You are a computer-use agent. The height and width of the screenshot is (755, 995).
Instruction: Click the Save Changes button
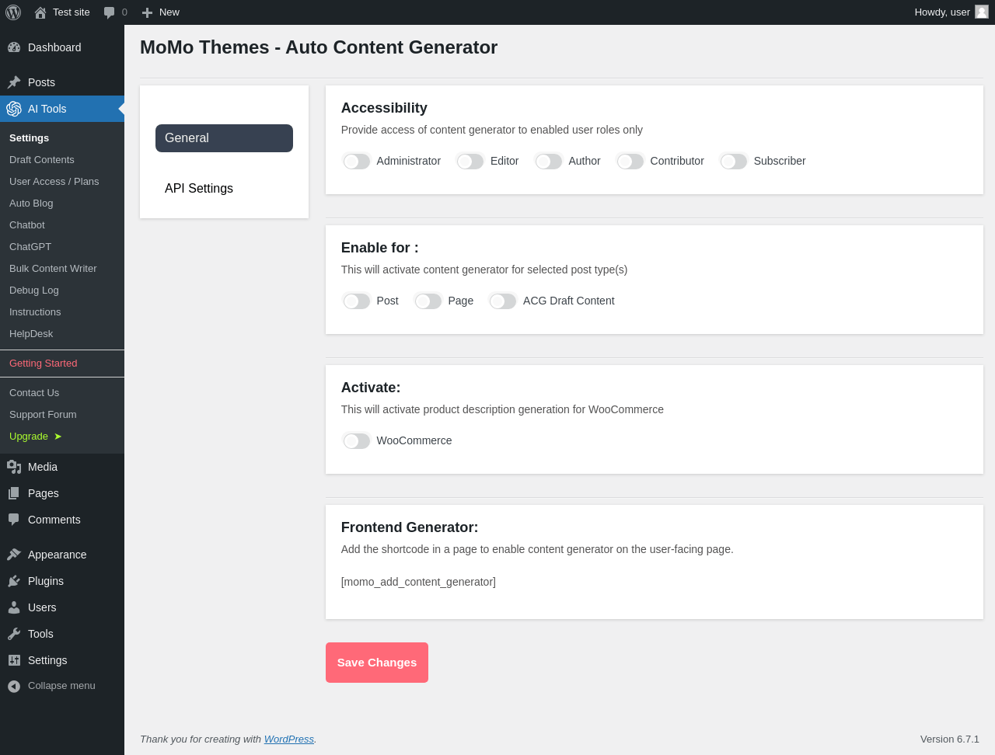[x=377, y=663]
